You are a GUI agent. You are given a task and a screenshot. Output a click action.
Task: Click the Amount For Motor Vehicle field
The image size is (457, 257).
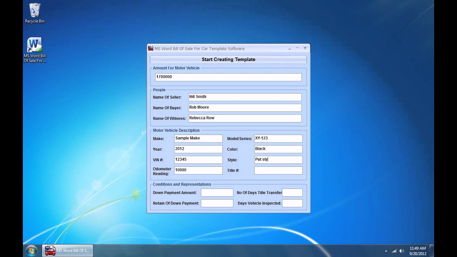point(228,77)
